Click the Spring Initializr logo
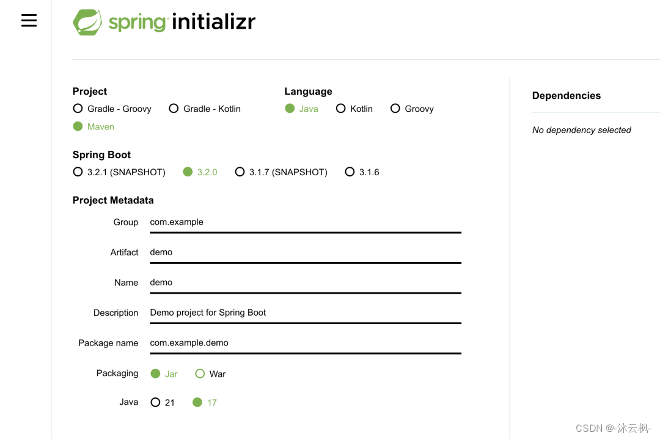This screenshot has width=660, height=439. [x=164, y=22]
